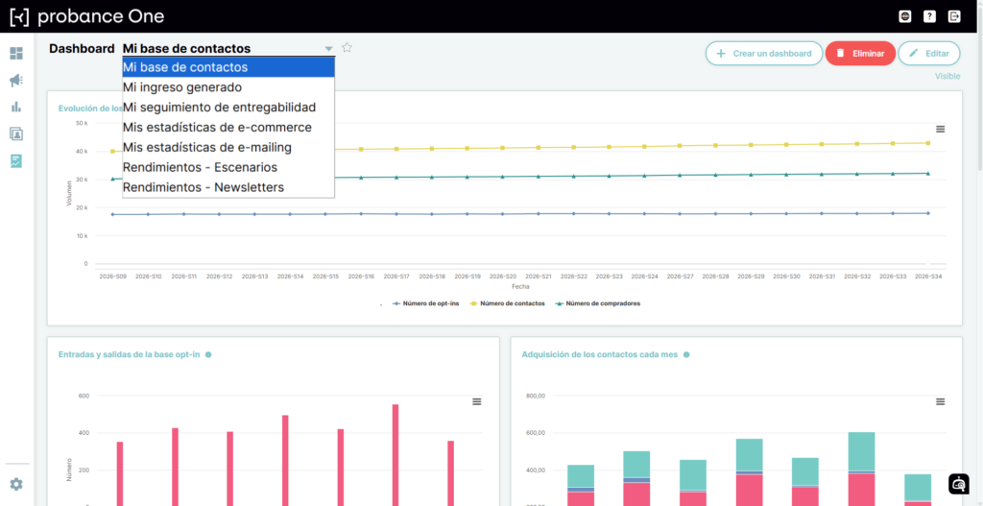Click the red Eliminar button
Screen dimensions: 983x506
[x=860, y=54]
